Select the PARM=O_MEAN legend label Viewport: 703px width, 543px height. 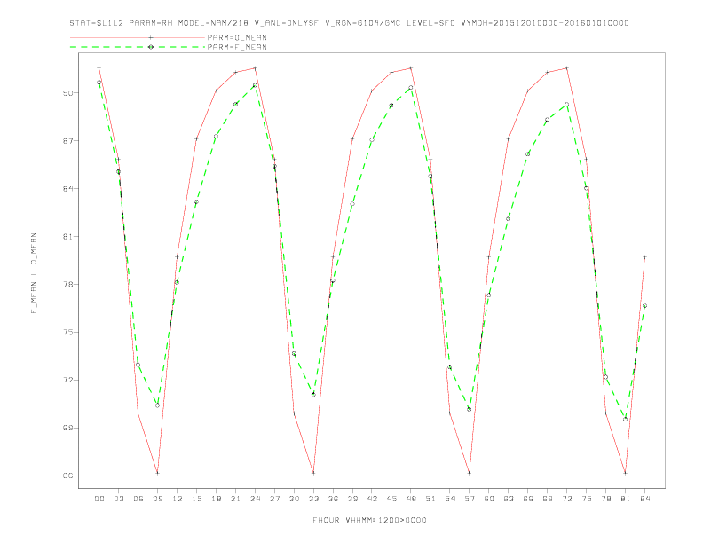click(x=237, y=37)
